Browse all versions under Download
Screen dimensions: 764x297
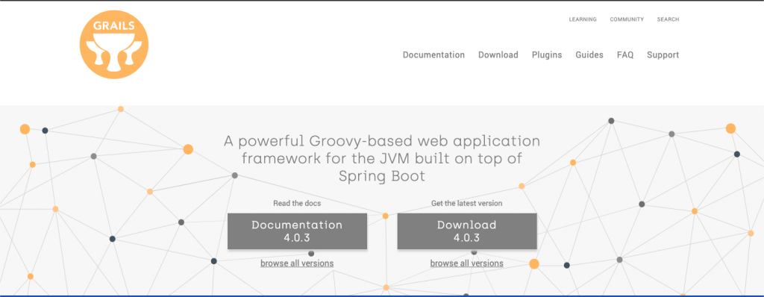[466, 263]
